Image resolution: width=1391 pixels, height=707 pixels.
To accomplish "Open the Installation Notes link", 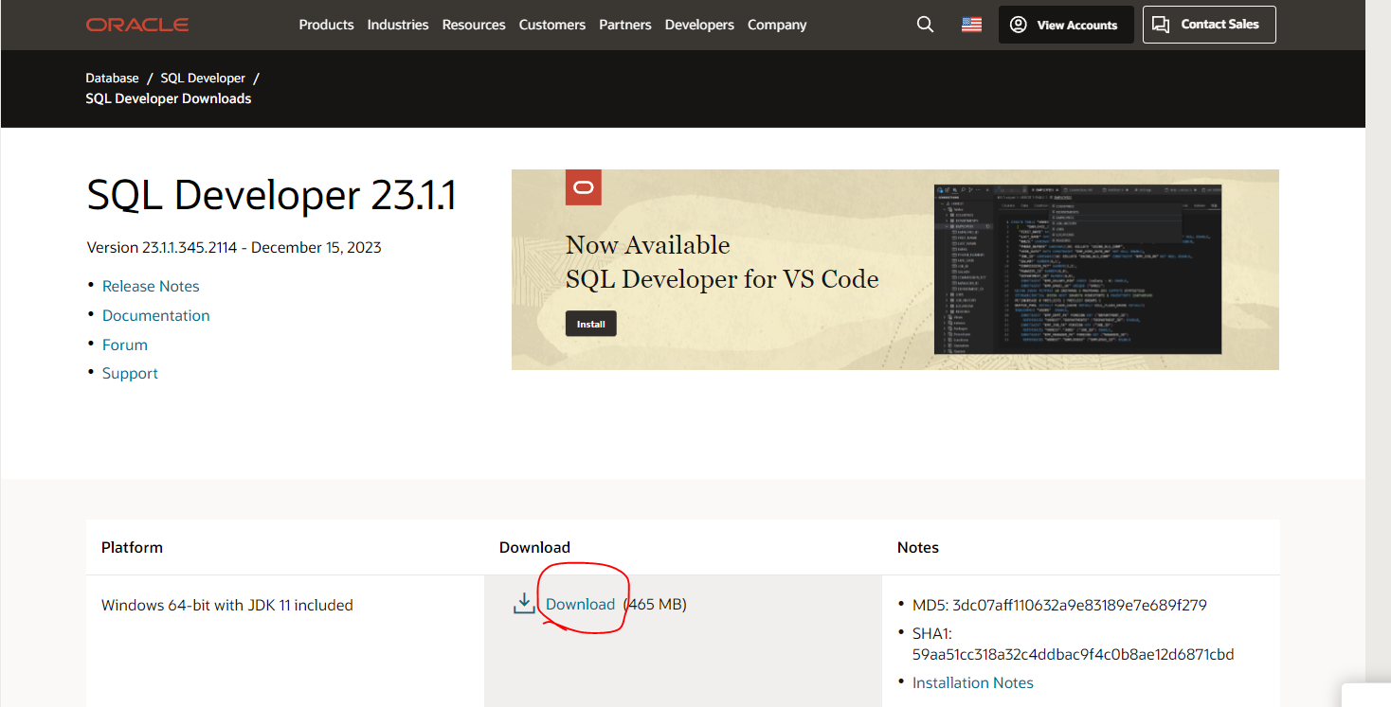I will [972, 682].
